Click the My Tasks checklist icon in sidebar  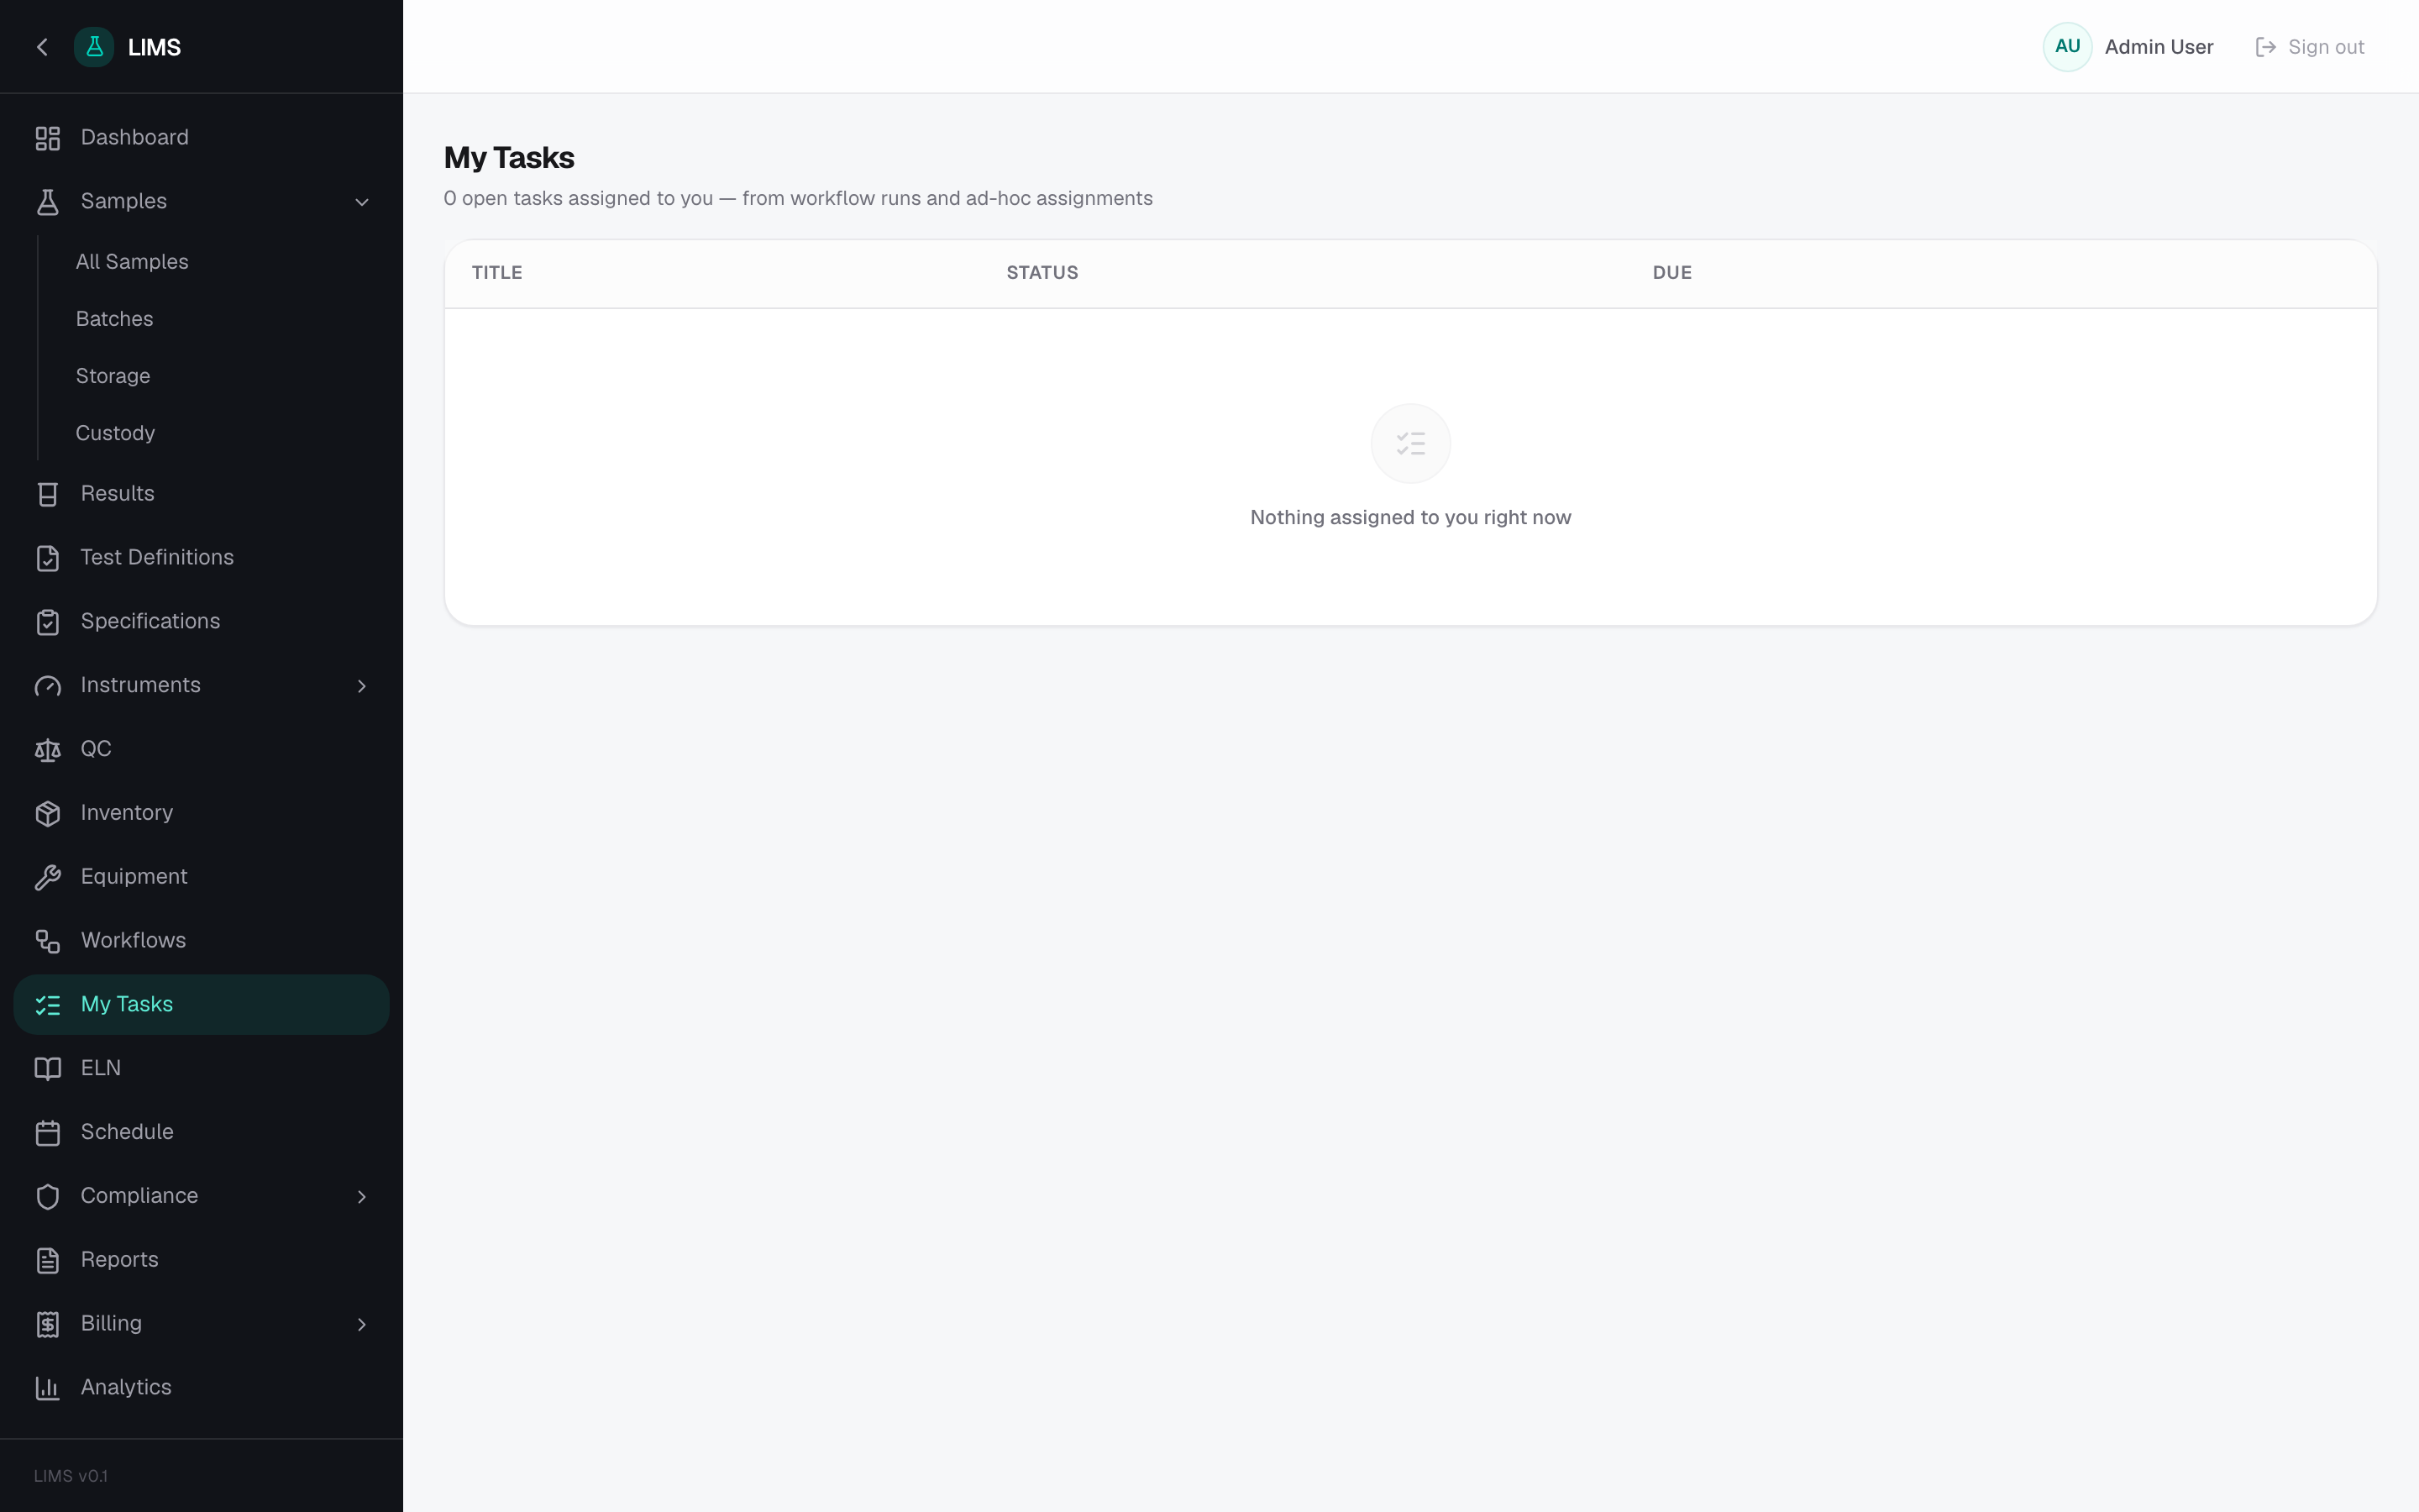48,1005
